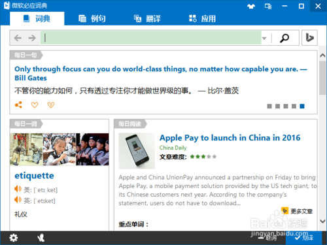Click the 每日一句 section label

click(26, 55)
